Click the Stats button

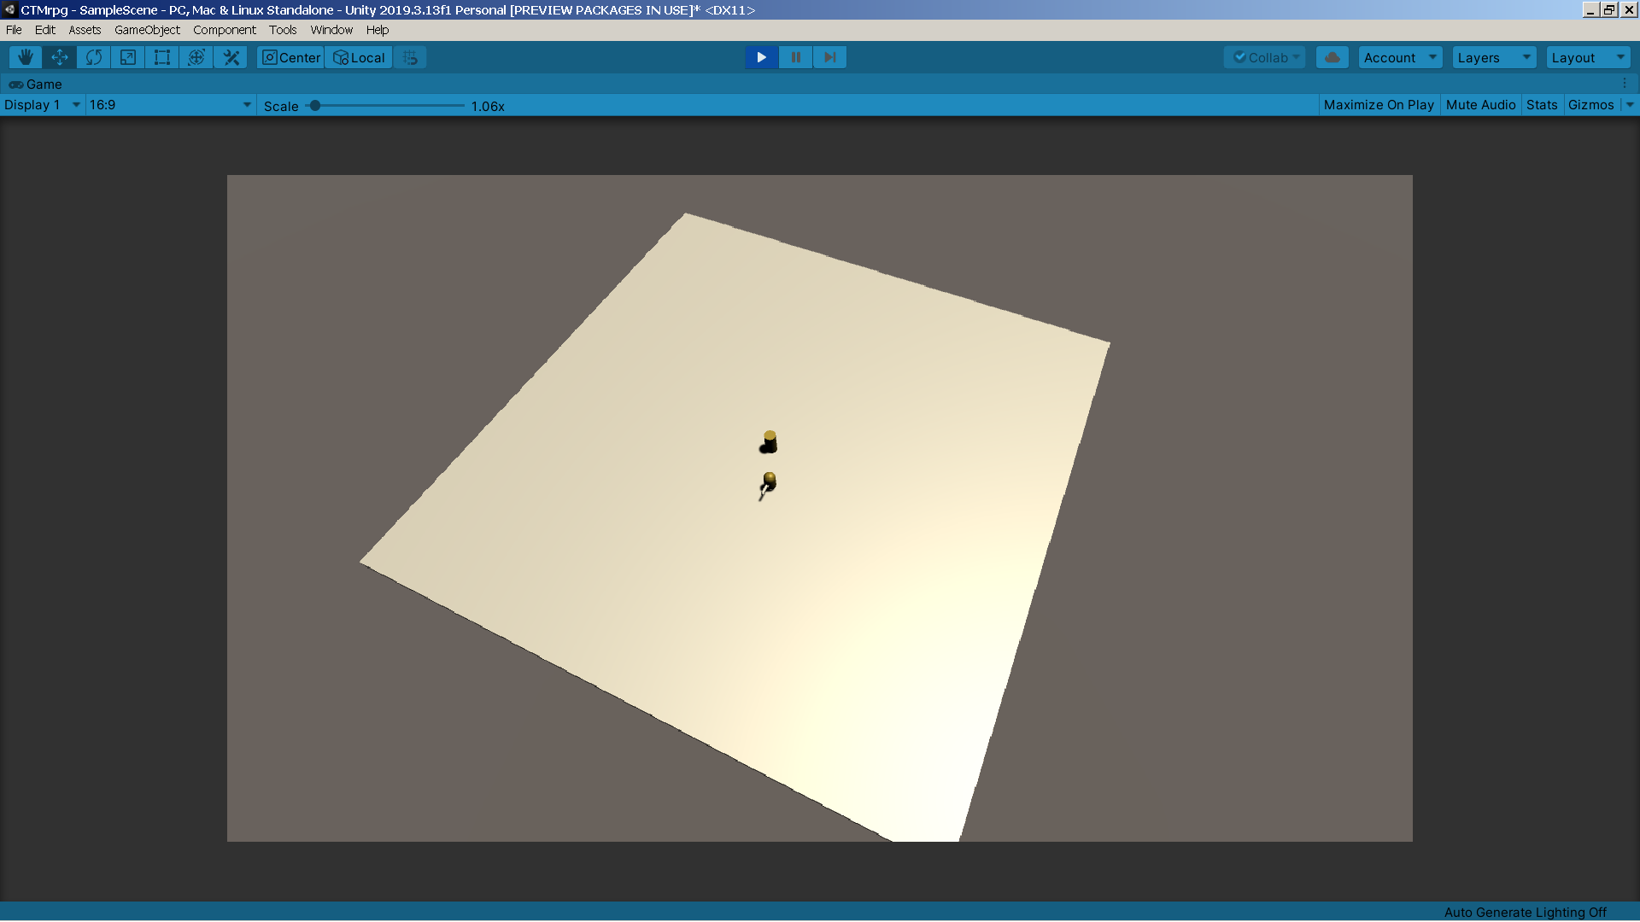click(1542, 104)
